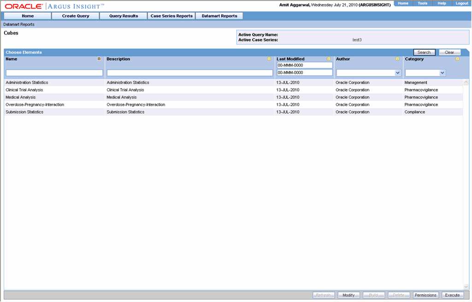Select Clinical Trial Analysis in Name column
Image resolution: width=472 pixels, height=302 pixels.
24,90
